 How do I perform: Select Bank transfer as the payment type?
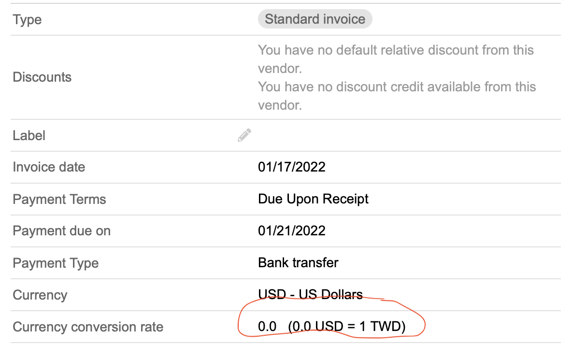298,263
